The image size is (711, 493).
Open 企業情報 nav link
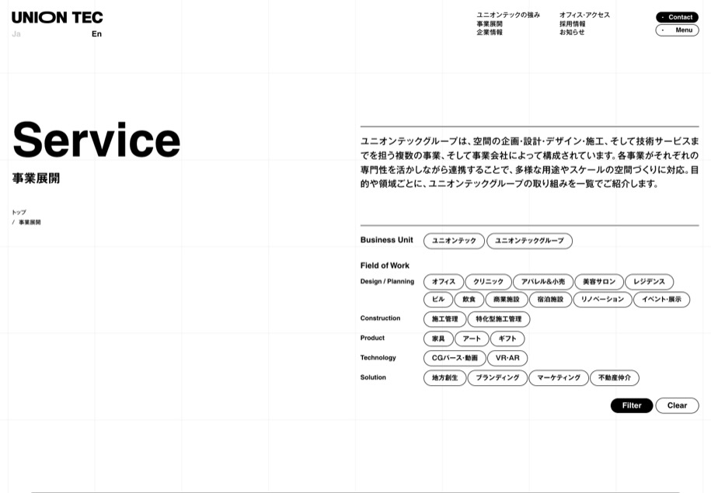[x=490, y=32]
